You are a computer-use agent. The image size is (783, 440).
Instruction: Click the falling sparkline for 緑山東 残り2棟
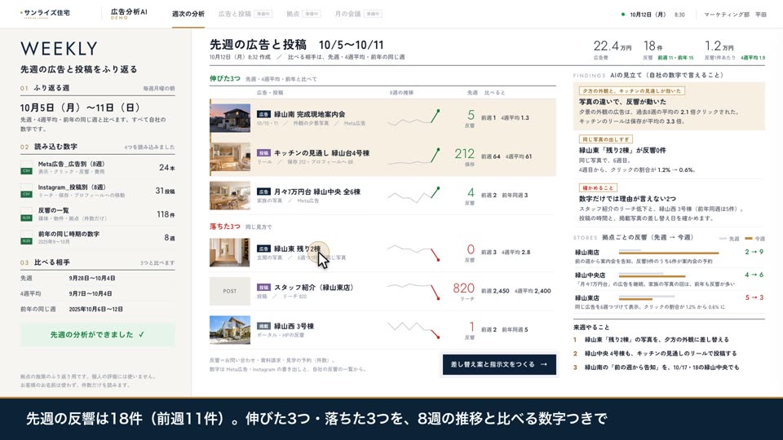414,253
